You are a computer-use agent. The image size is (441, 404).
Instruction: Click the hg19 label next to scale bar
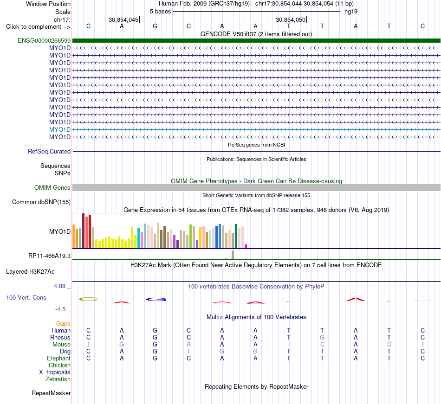pos(351,12)
